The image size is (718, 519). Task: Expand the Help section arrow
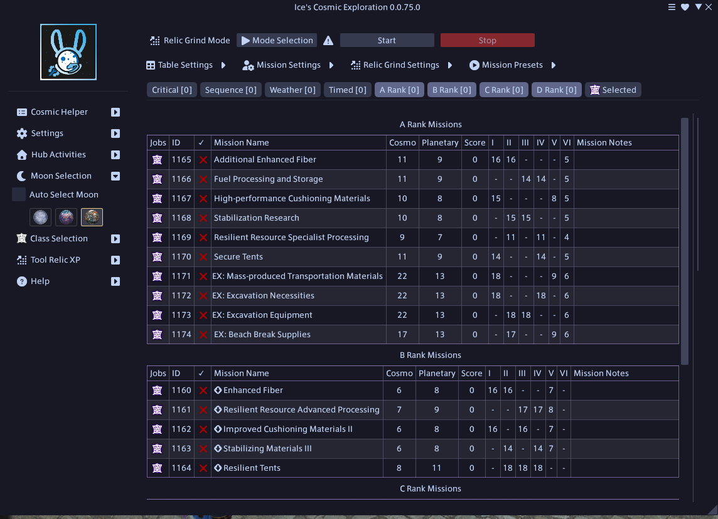coord(115,281)
